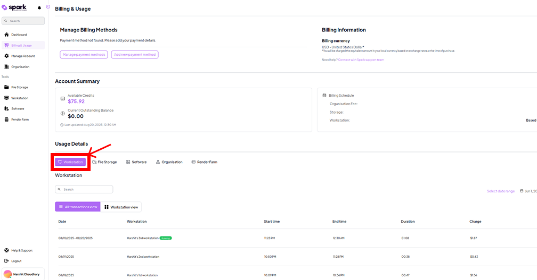Go to Organisation in the sidebar
537x280 pixels.
20,66
